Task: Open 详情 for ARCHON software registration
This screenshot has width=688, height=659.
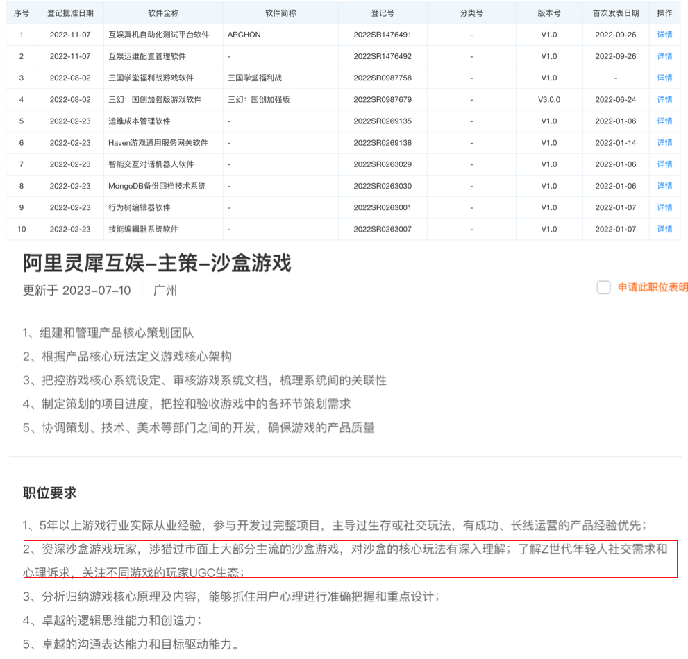Action: tap(664, 35)
